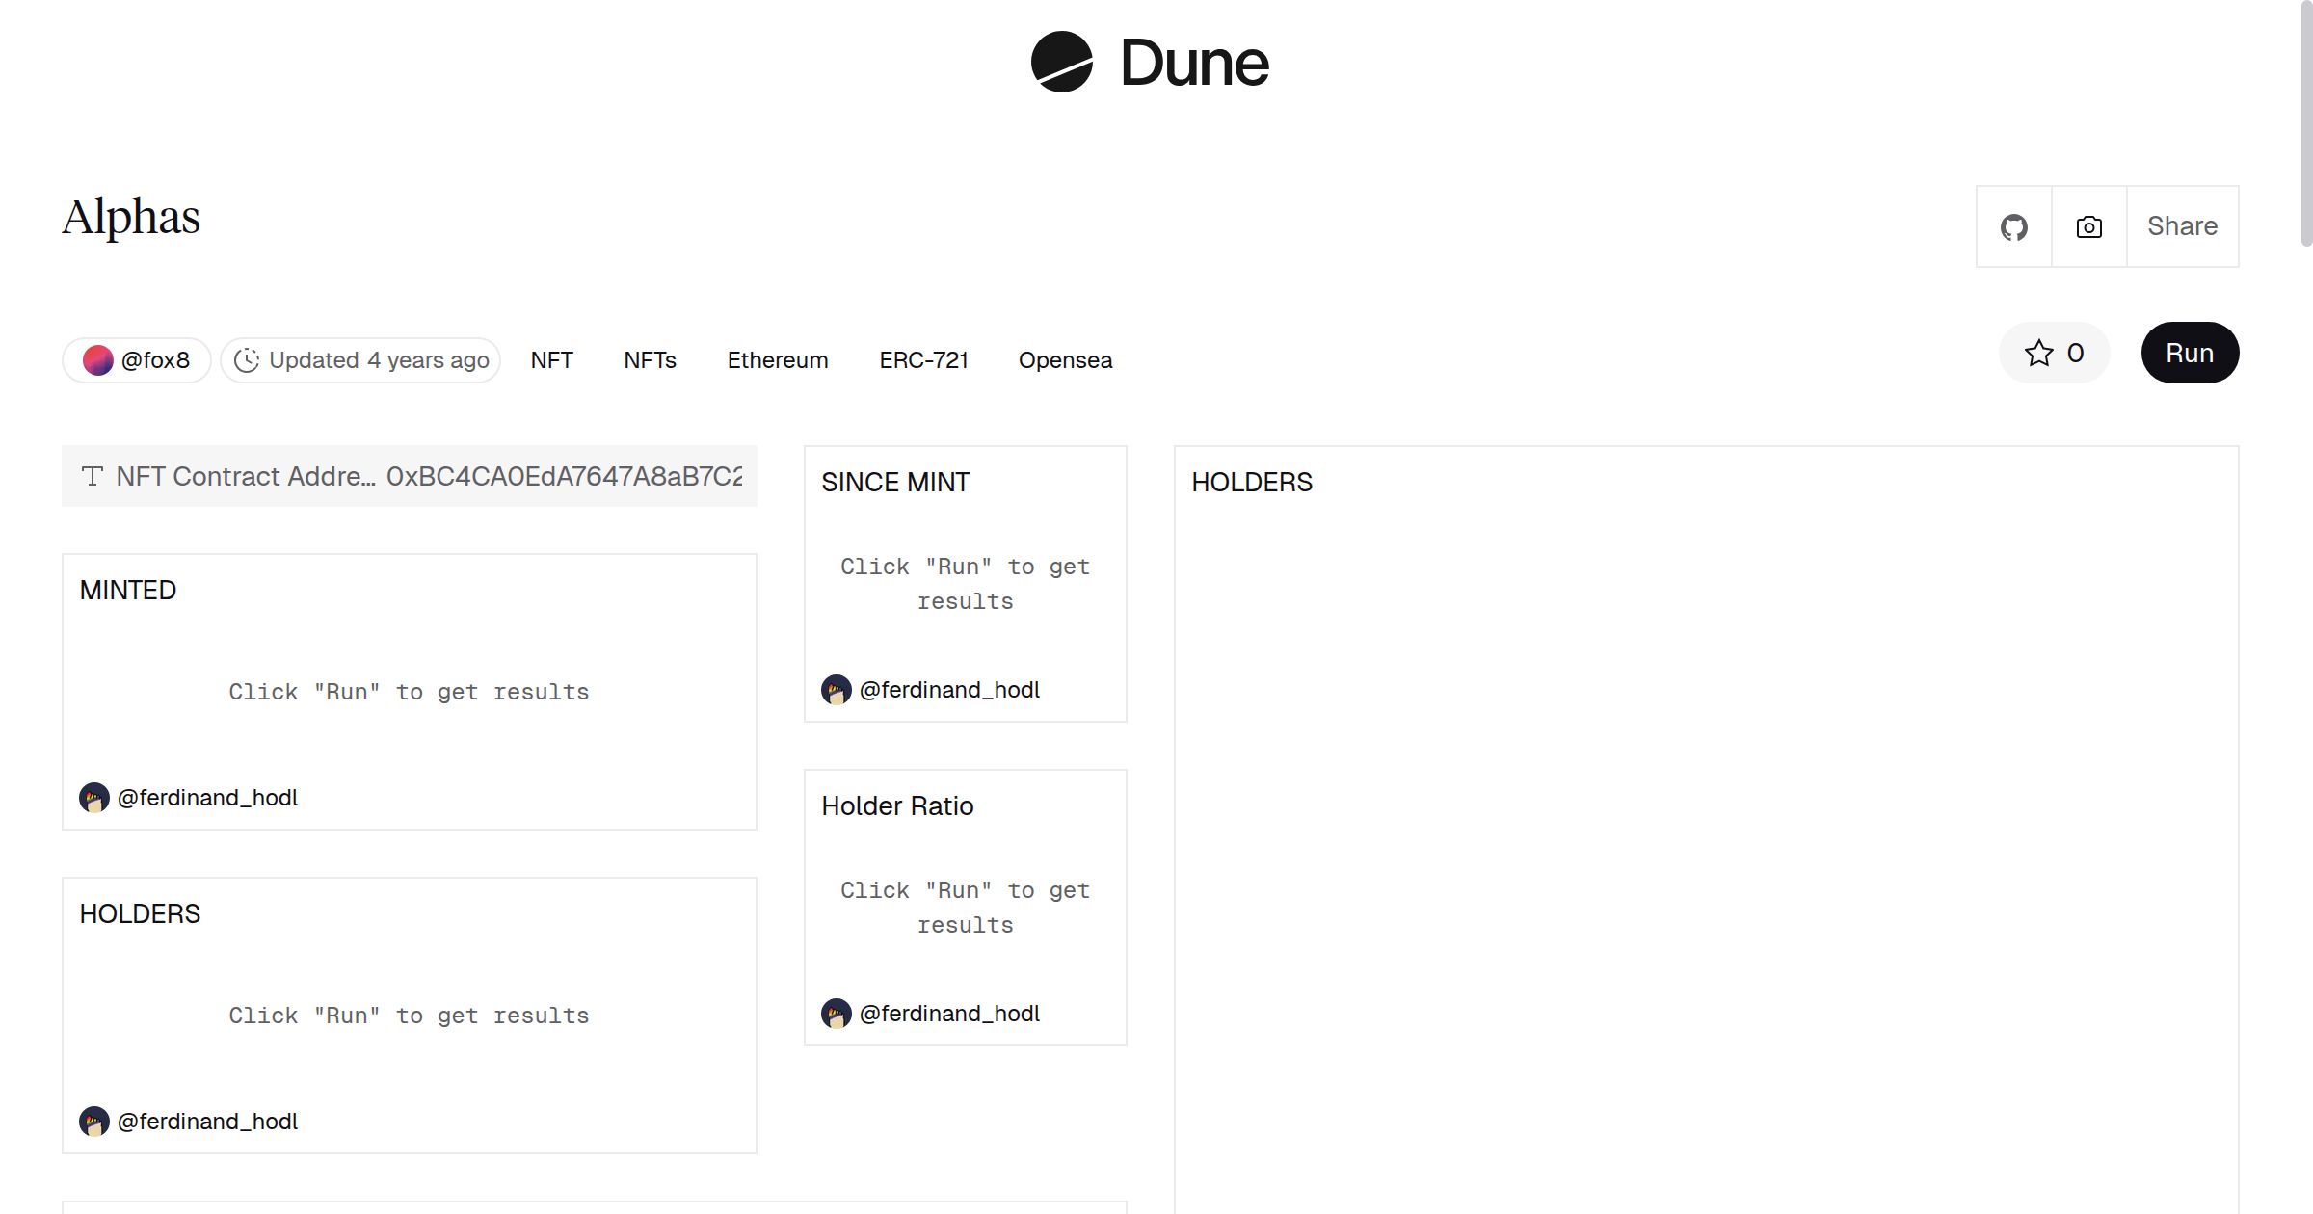Open the GitHub icon button
The image size is (2313, 1214).
coord(2013,226)
